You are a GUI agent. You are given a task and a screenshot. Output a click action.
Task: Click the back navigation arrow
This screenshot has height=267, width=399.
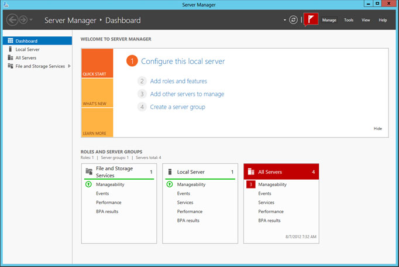pyautogui.click(x=12, y=20)
